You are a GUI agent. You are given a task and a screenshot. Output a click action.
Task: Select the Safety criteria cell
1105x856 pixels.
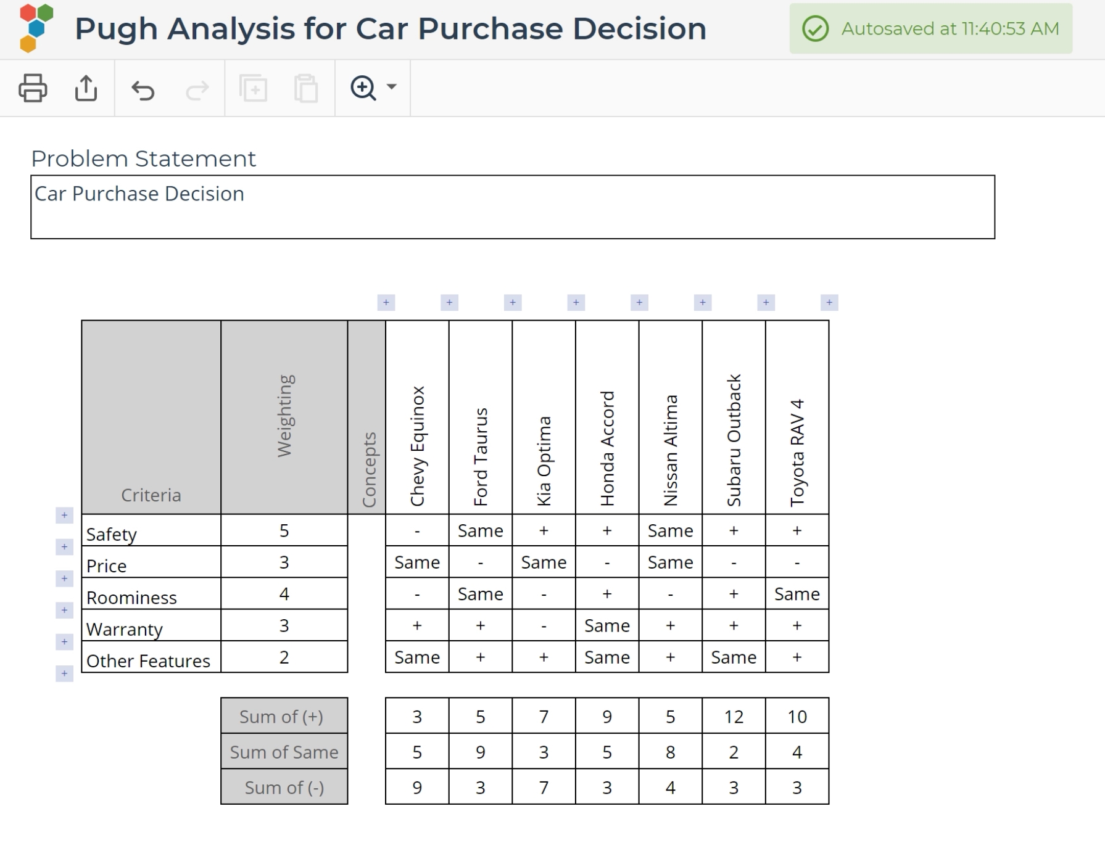[x=151, y=530]
